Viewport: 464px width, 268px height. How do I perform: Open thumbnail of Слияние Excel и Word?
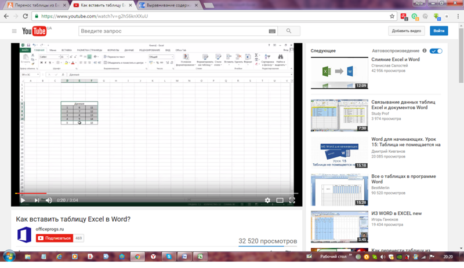click(339, 73)
